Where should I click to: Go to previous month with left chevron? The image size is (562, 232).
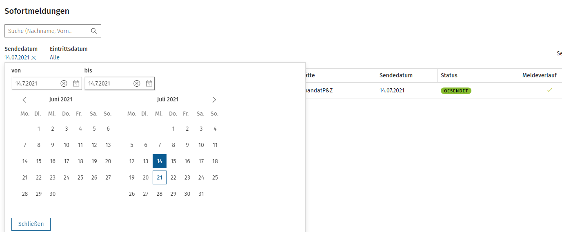click(x=24, y=100)
